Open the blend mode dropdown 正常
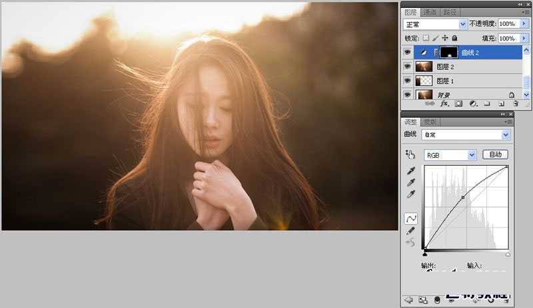 click(436, 23)
